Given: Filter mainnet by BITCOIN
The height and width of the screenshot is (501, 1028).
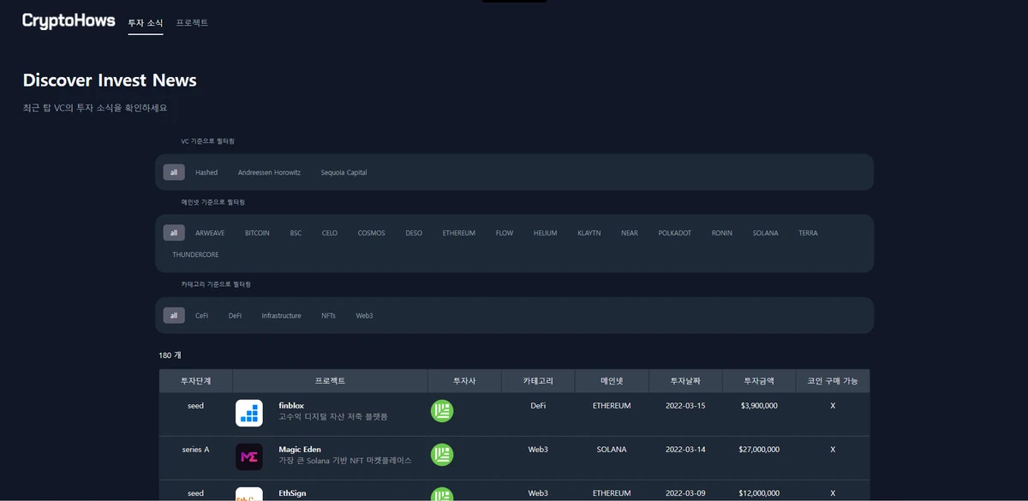Looking at the screenshot, I should [257, 233].
